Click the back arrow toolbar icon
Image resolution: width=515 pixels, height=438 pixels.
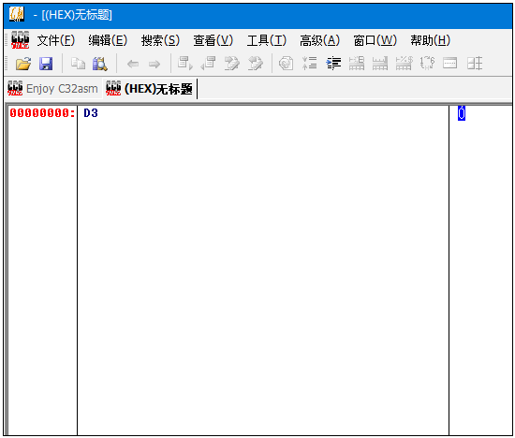pos(133,64)
